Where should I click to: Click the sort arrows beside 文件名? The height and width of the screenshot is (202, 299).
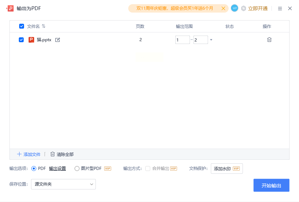[x=44, y=26]
